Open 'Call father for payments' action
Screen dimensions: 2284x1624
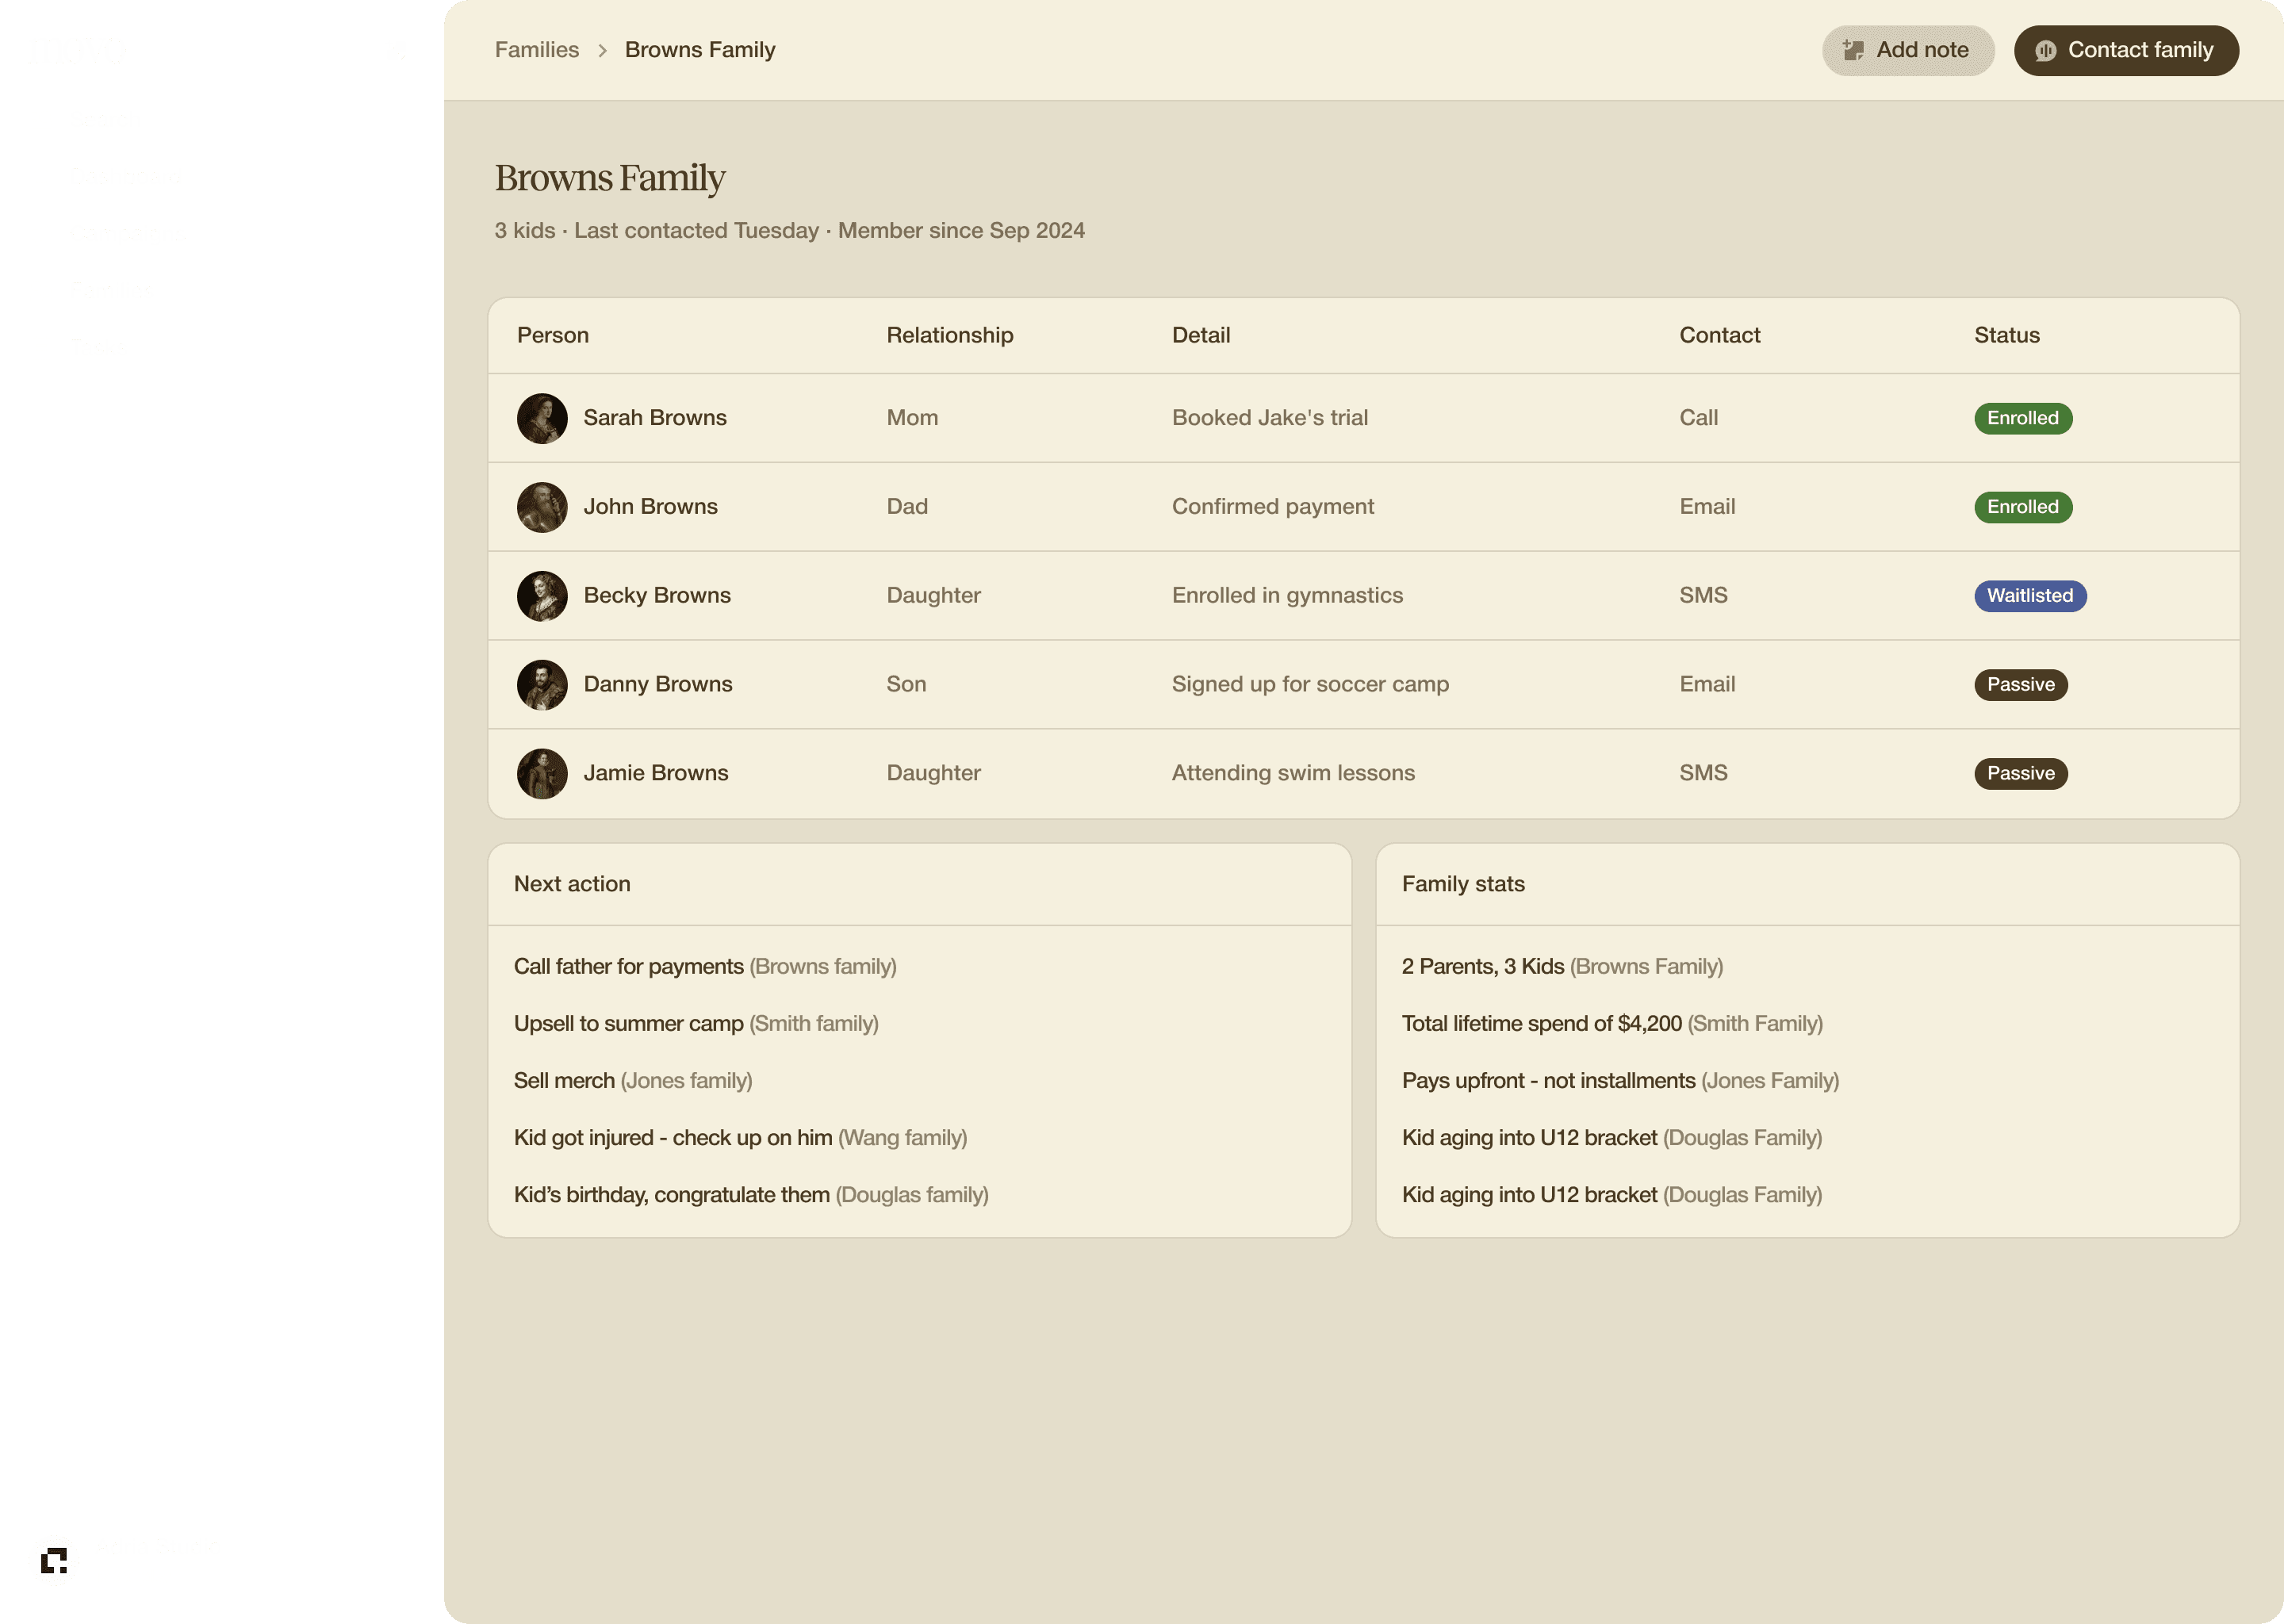click(629, 966)
